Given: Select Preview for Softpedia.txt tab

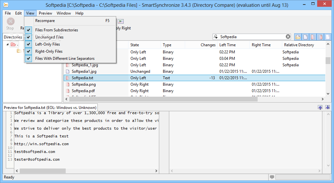Looking at the screenshot, I should tap(50, 107).
